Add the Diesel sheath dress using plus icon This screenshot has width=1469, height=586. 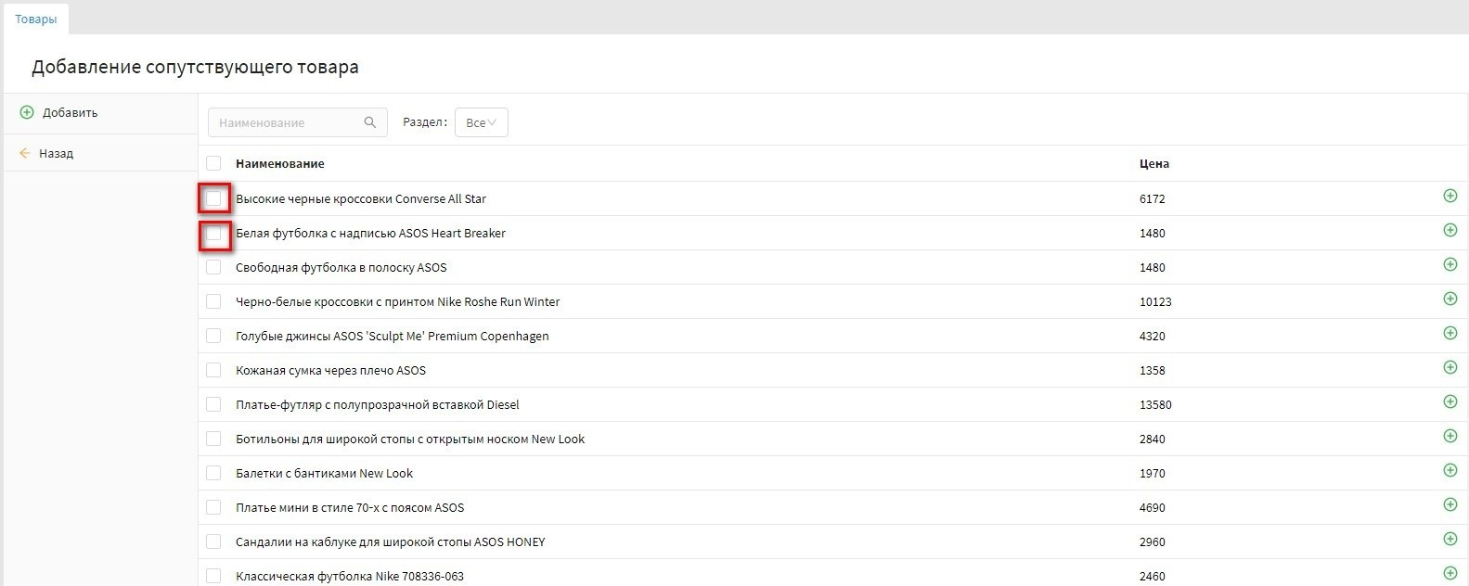(x=1450, y=401)
